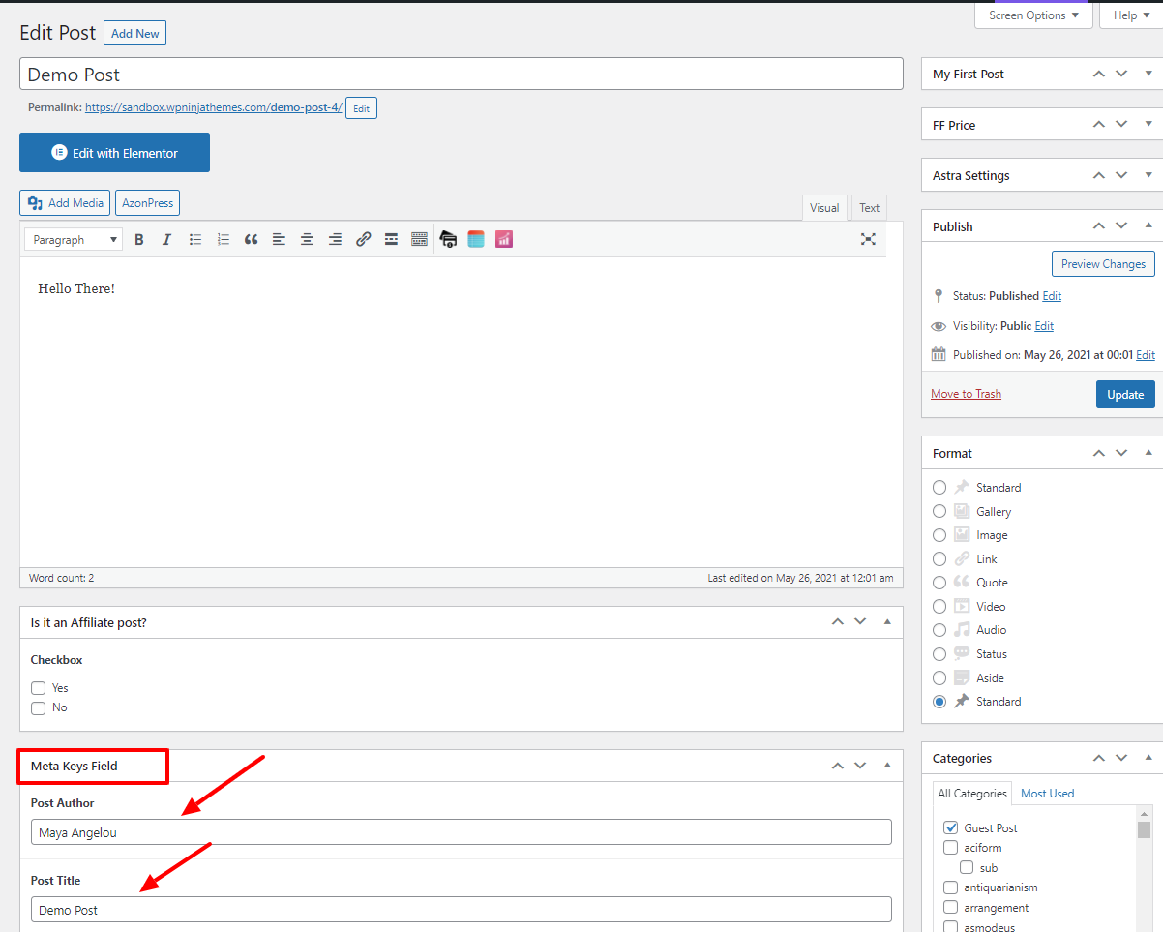Apply italic formatting
1163x932 pixels.
166,239
